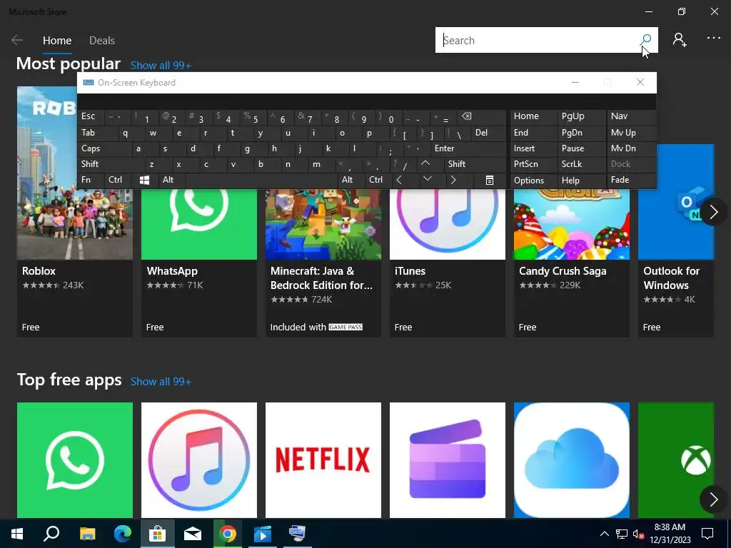Toggle the Fade key on keyboard
The width and height of the screenshot is (731, 548).
632,180
